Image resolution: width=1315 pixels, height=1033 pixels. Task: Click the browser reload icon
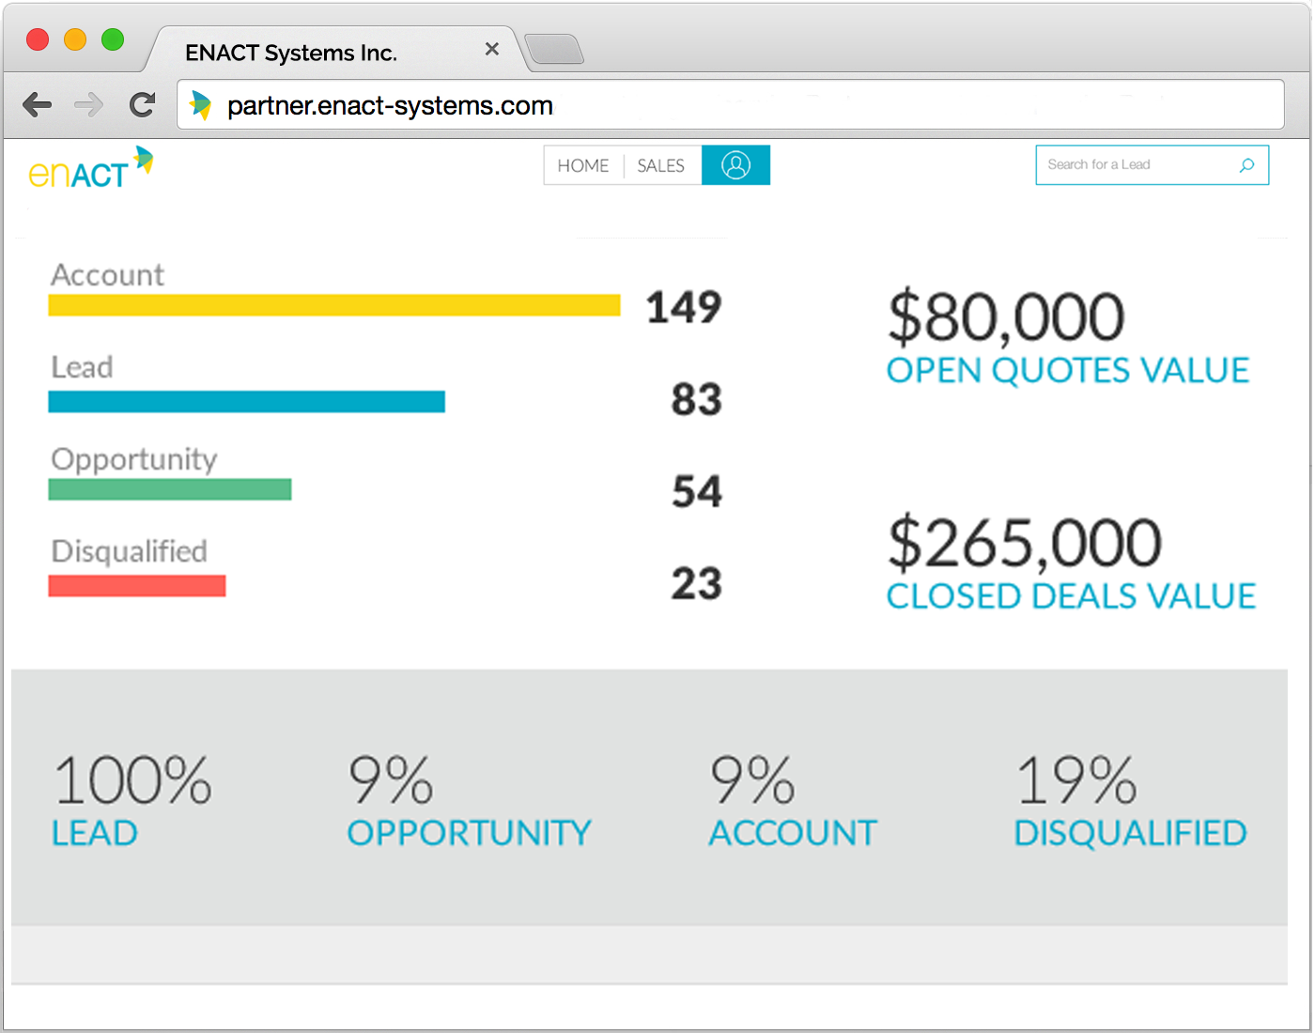click(x=142, y=104)
